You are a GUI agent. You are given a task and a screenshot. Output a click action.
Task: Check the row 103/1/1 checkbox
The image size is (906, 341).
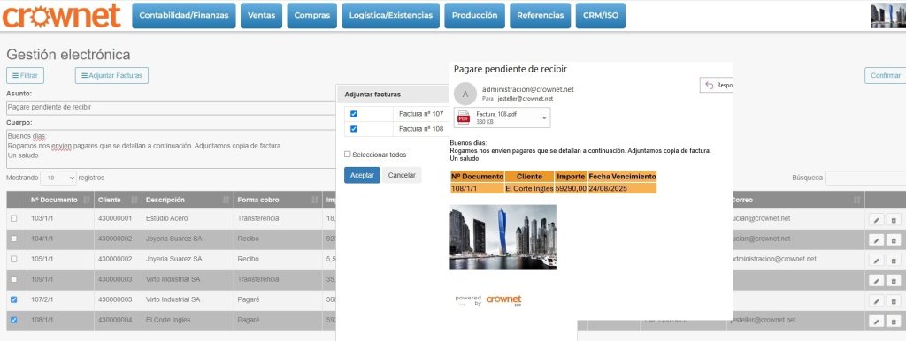click(14, 219)
